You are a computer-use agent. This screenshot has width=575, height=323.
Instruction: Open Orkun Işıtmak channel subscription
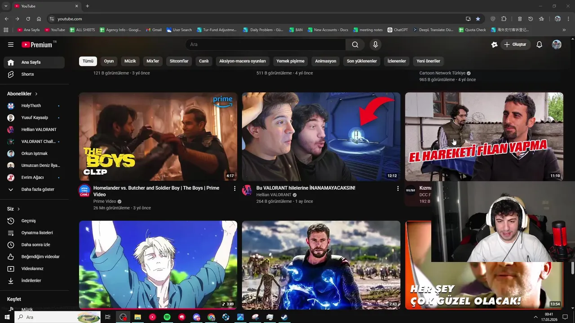coord(34,153)
